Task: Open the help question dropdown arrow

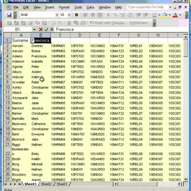Action: [x=170, y=7]
